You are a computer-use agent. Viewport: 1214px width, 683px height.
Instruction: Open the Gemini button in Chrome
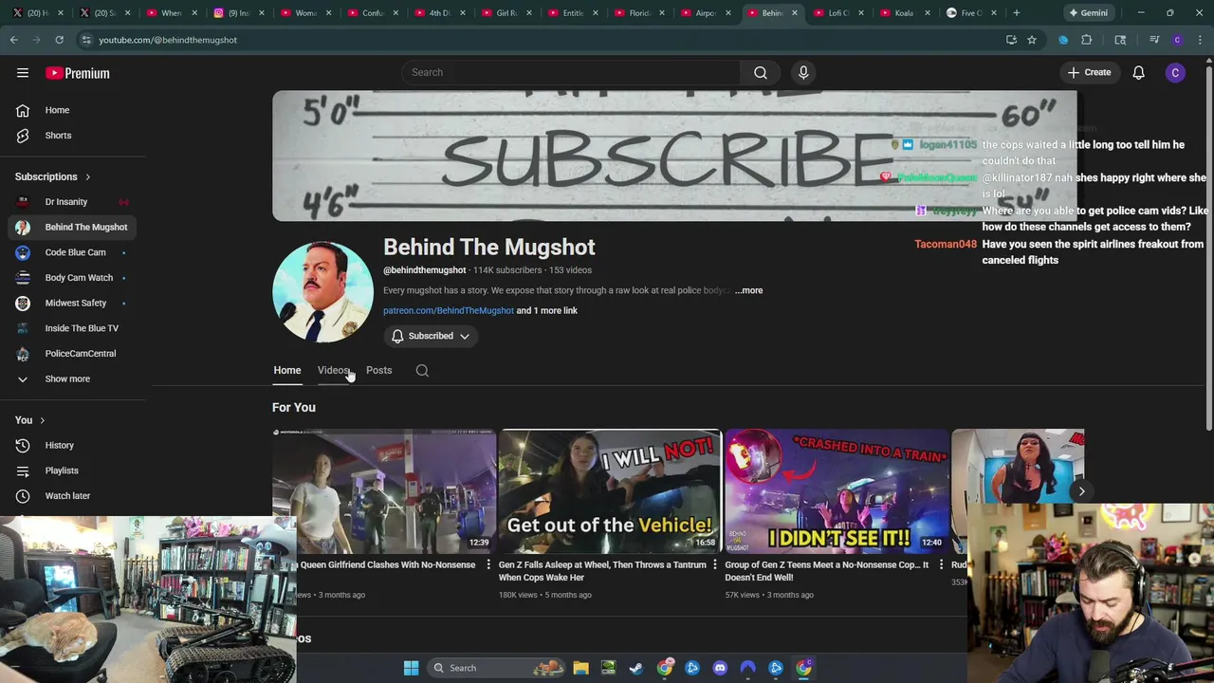click(1087, 13)
